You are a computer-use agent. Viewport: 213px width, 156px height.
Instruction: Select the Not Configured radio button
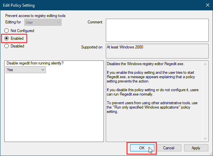pyautogui.click(x=7, y=31)
